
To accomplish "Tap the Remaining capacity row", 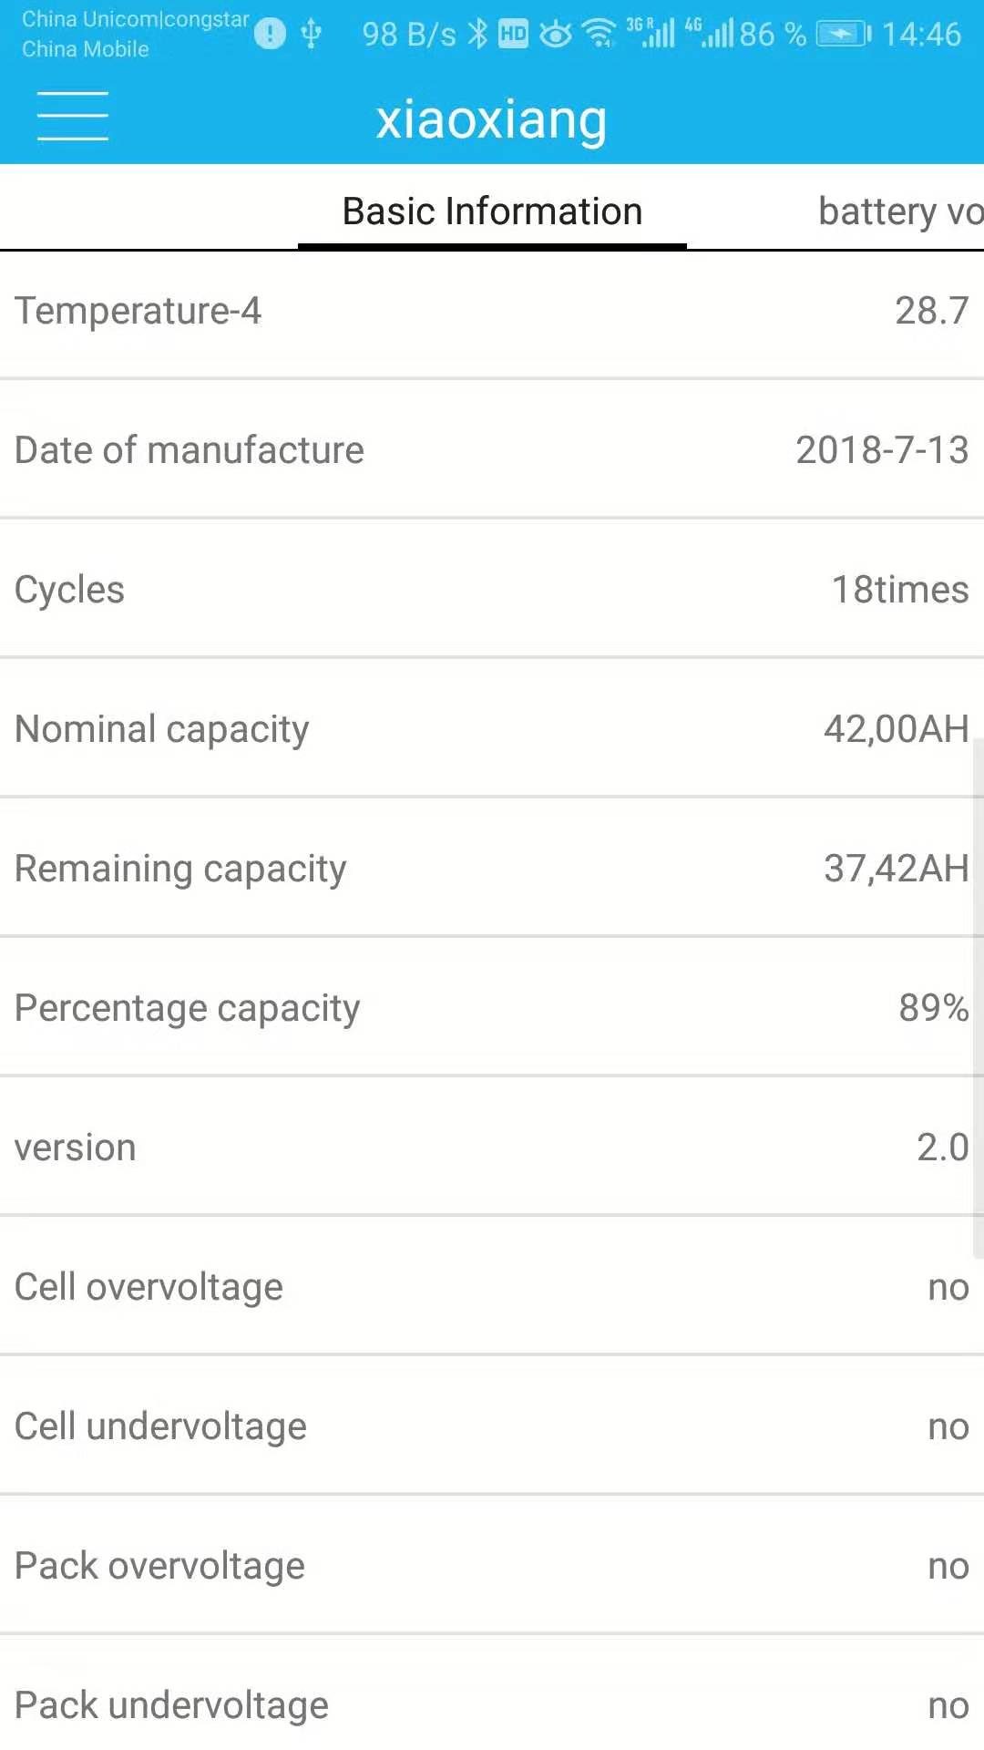I will click(x=492, y=869).
